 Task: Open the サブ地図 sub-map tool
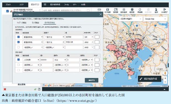click(x=108, y=11)
